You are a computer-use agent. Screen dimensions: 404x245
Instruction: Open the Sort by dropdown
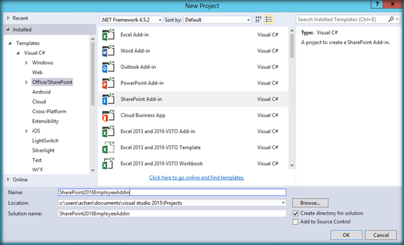pyautogui.click(x=217, y=20)
